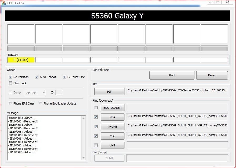This screenshot has height=168, width=236.
Task: Enable Phone Bootloader Update checkbox
Action: click(x=41, y=103)
